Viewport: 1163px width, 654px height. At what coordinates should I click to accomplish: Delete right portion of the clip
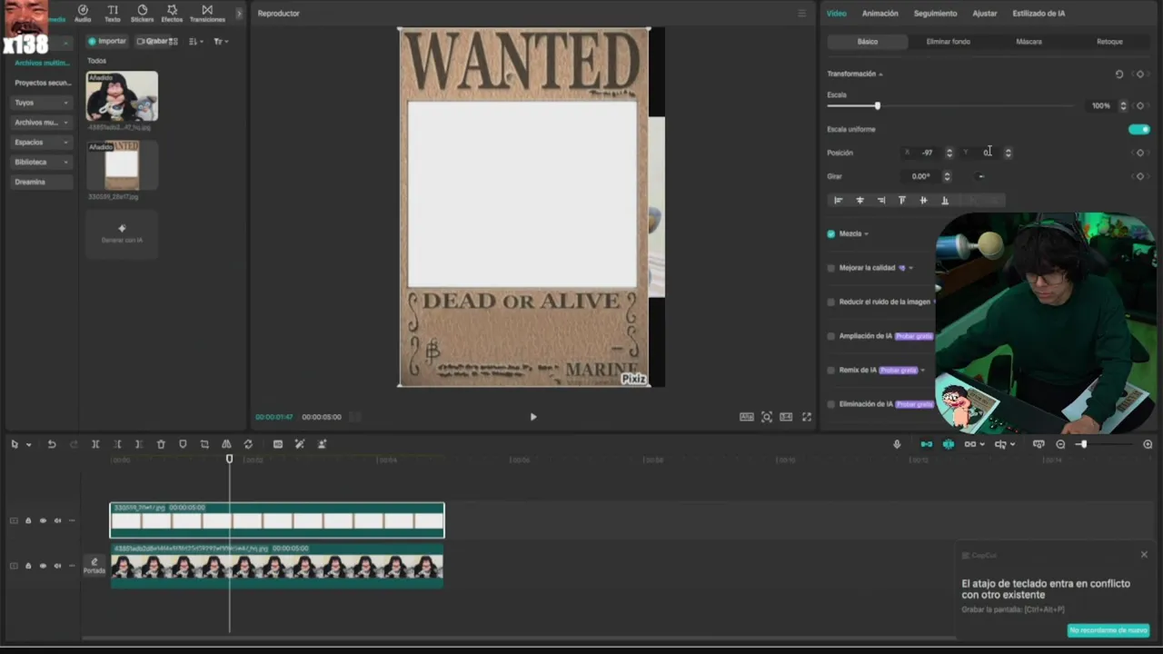pos(138,444)
